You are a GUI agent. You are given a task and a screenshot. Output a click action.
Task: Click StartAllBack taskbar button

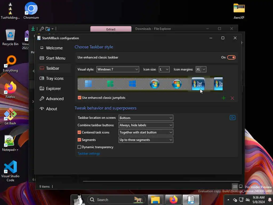click(191, 200)
